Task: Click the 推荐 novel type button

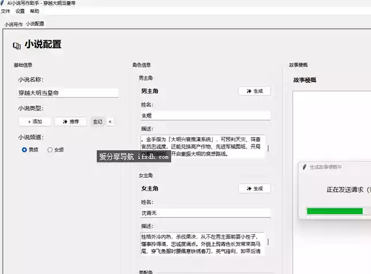Action: click(x=70, y=122)
